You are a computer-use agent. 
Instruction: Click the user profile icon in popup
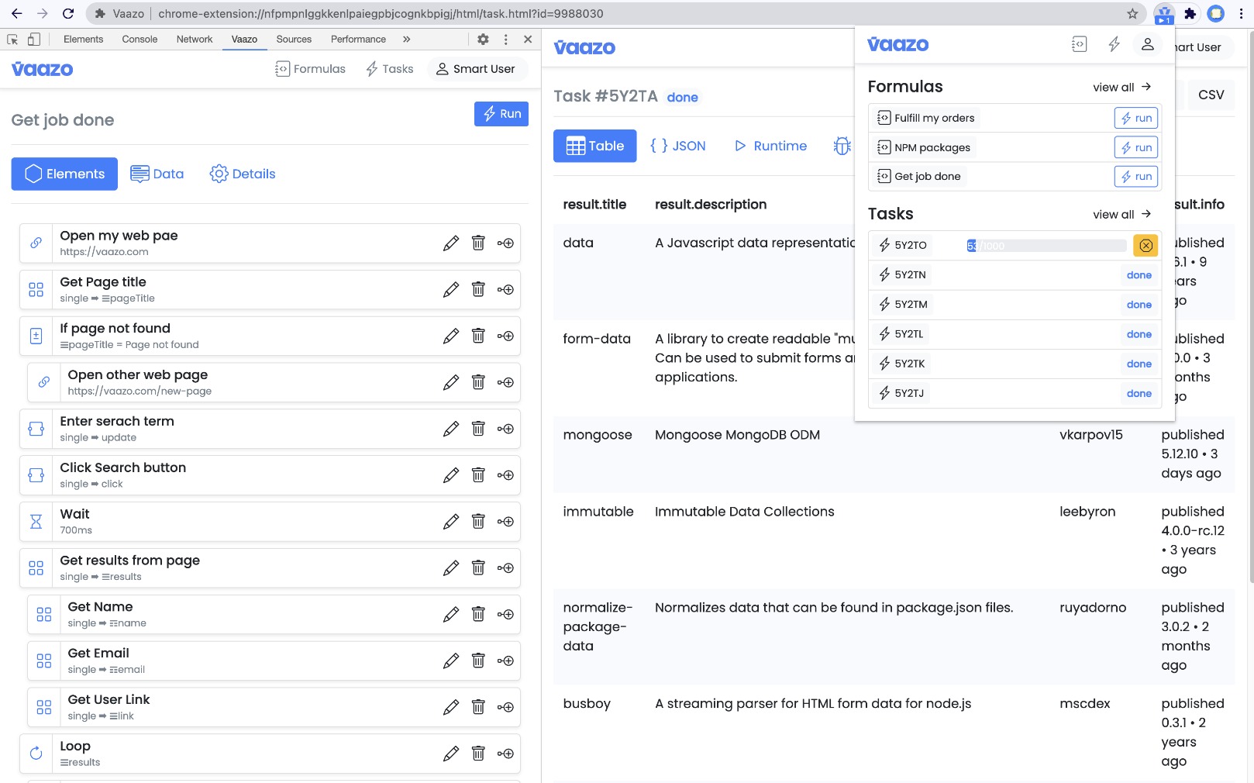[x=1147, y=45]
